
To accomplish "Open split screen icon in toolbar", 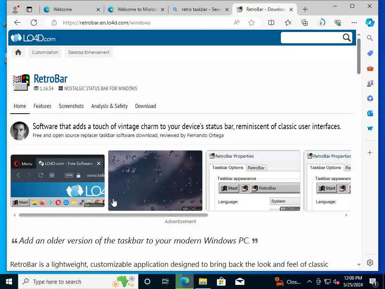I will coord(271,23).
